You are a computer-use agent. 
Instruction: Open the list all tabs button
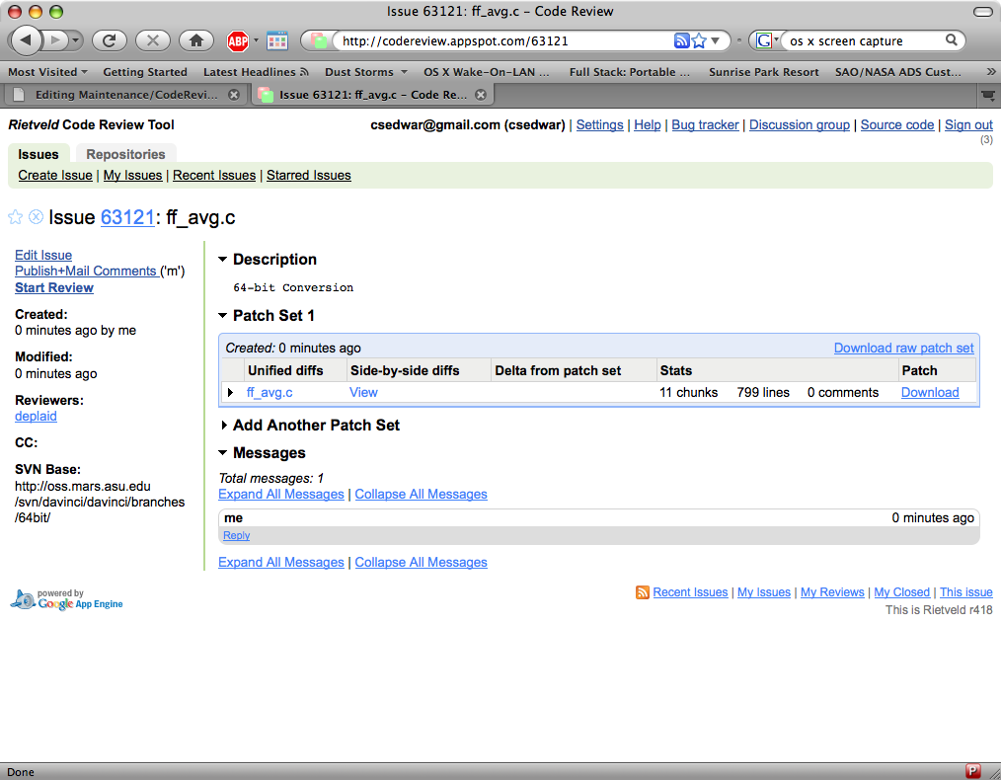[988, 95]
